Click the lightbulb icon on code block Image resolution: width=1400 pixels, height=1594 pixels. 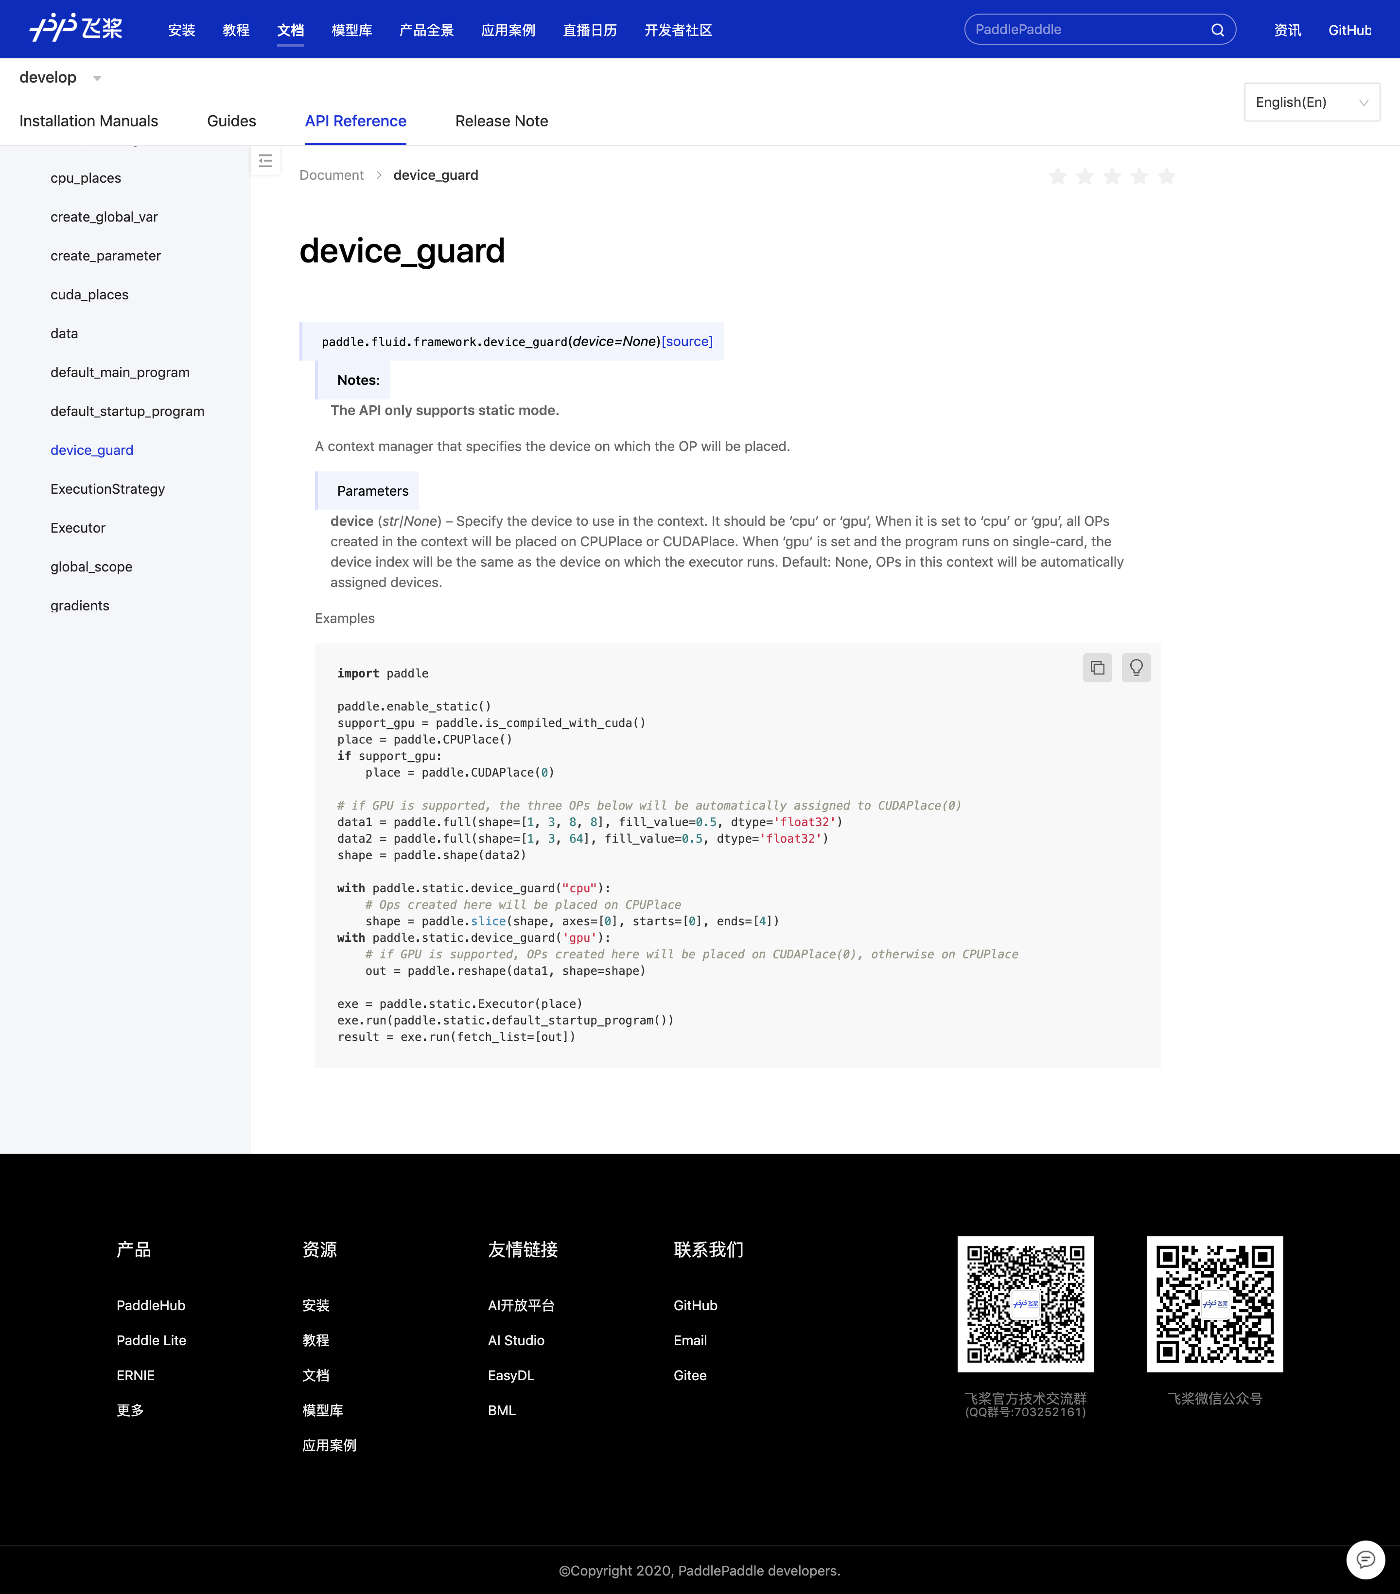1136,668
